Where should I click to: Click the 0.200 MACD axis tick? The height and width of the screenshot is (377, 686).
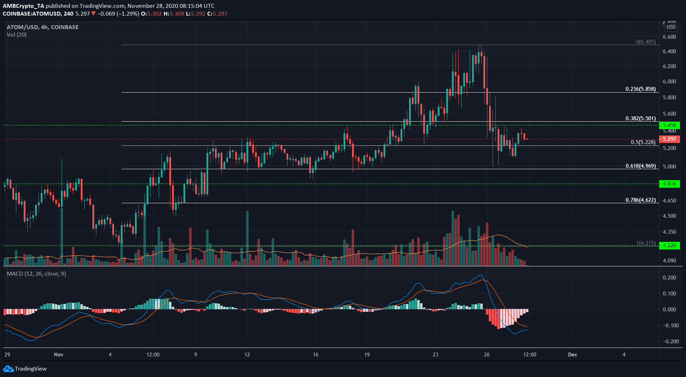[x=669, y=278]
